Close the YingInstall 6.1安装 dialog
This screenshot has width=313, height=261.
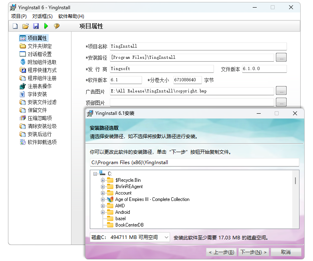295,113
